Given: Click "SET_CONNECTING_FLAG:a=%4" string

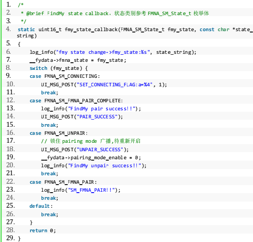Looking at the screenshot, I should (x=114, y=85).
